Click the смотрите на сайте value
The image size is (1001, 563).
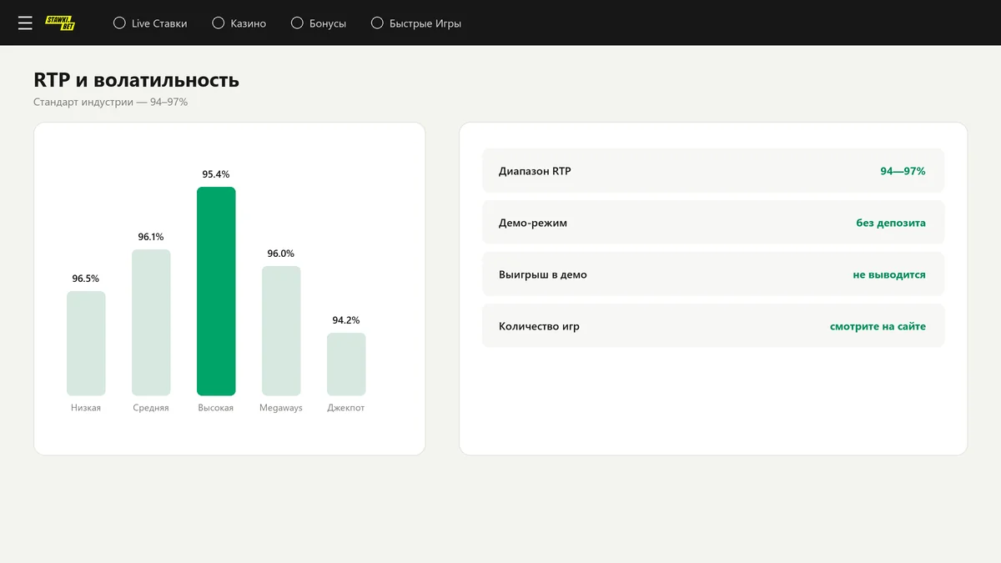[878, 326]
